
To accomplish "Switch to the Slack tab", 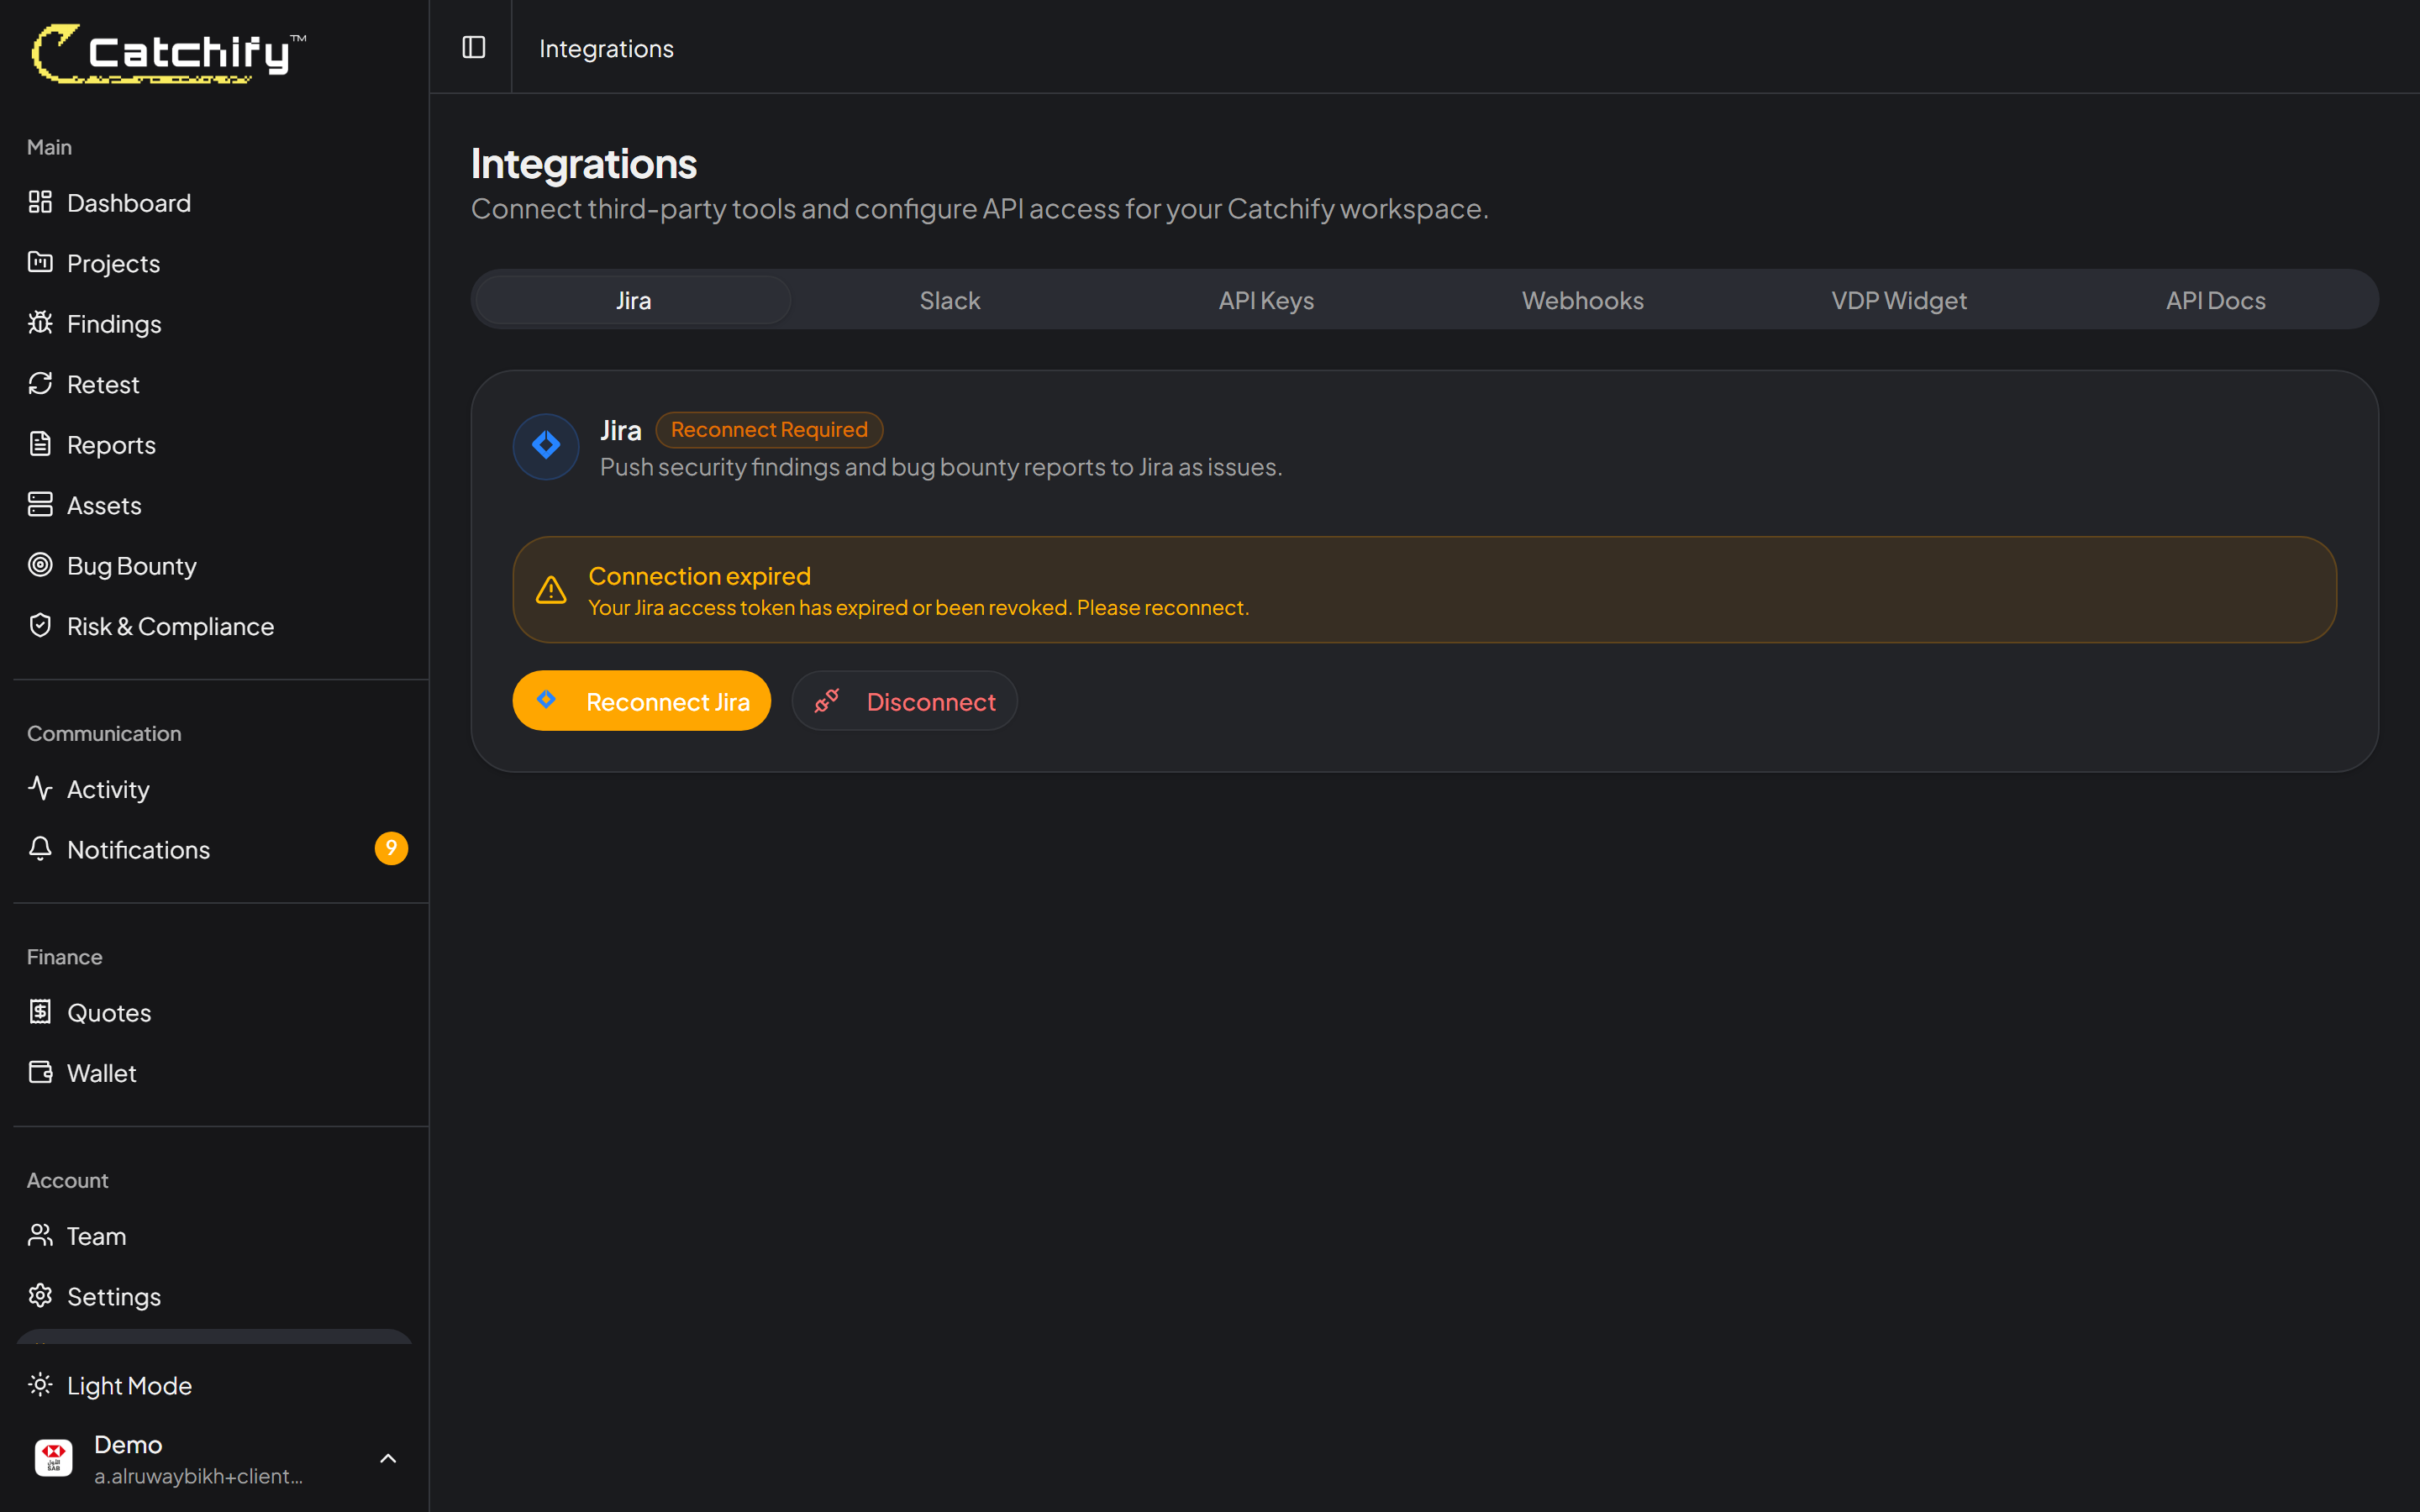I will [x=948, y=299].
